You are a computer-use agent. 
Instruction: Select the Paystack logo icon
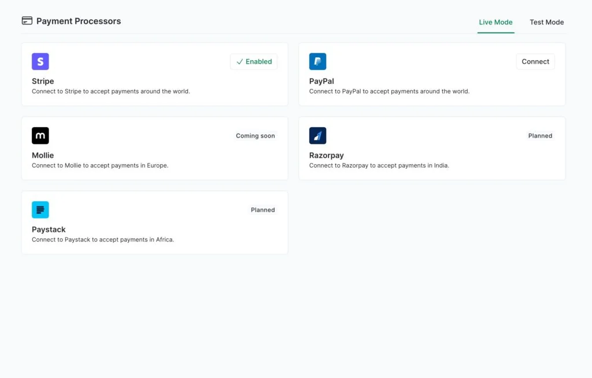[x=40, y=209]
